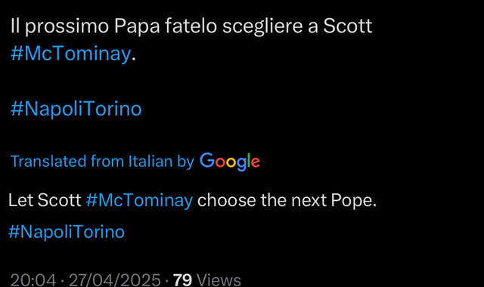Click the 'Views' label beside 79
Image resolution: width=484 pixels, height=287 pixels.
pos(219,280)
